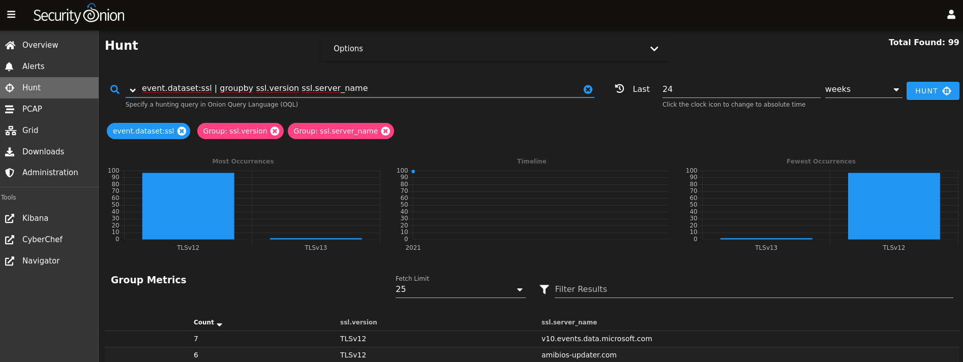Screen dimensions: 963x362
Task: Click TLSv12 in the amibios-updater.com row
Action: pyautogui.click(x=353, y=355)
